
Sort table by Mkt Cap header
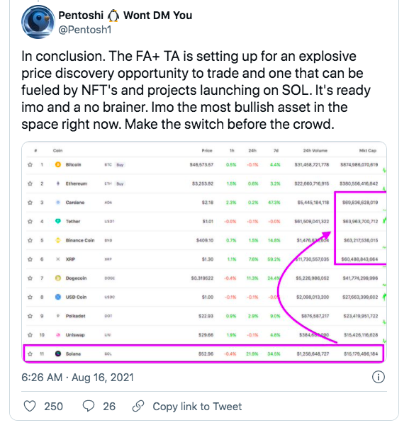[x=368, y=151]
